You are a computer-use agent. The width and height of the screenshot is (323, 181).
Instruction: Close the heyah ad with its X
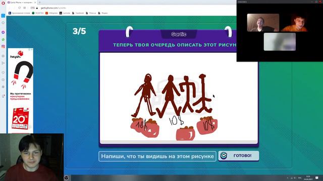32,49
